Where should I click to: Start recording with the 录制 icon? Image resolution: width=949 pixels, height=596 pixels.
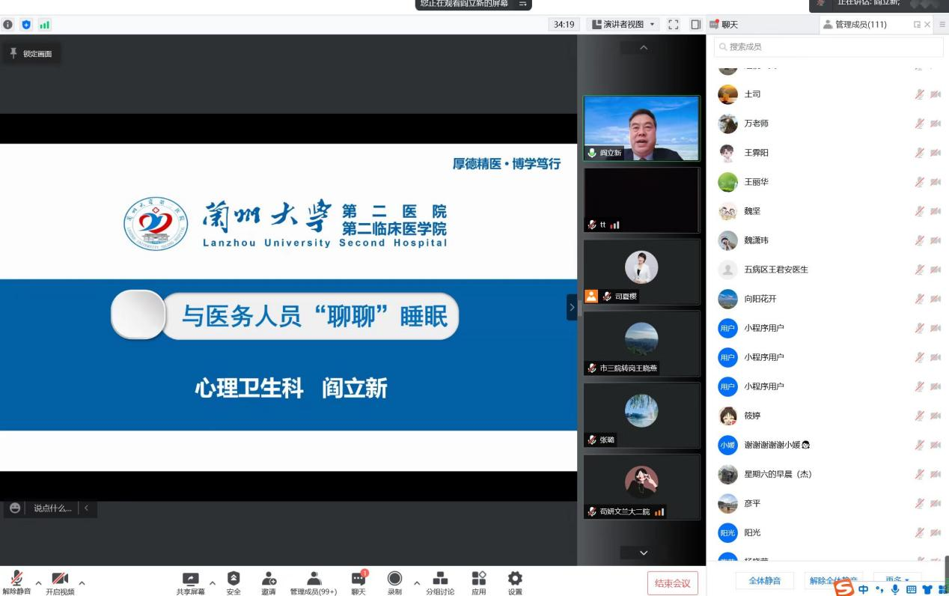(x=394, y=579)
